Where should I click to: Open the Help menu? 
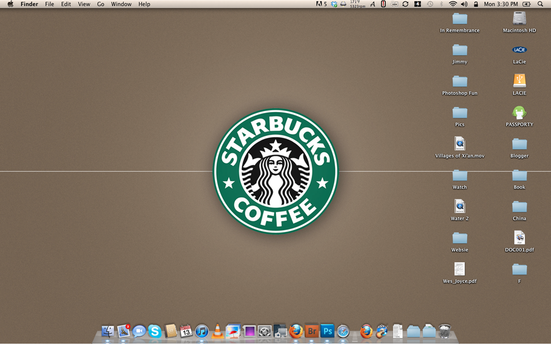tap(144, 4)
